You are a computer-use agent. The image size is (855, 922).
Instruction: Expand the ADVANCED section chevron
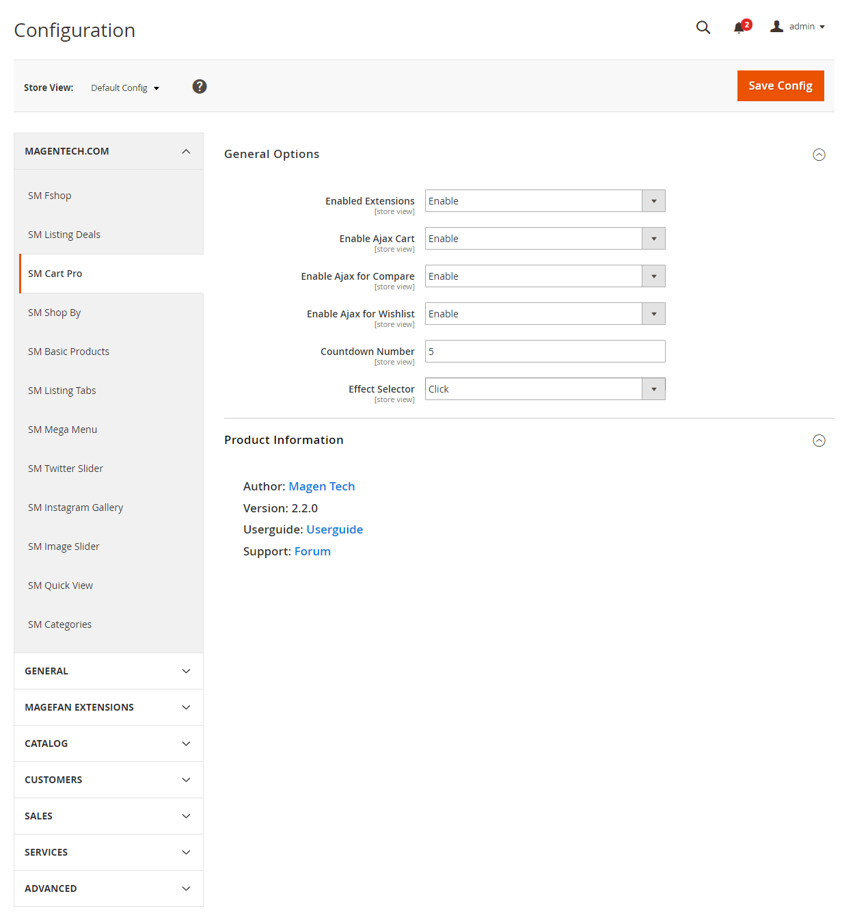coord(186,888)
